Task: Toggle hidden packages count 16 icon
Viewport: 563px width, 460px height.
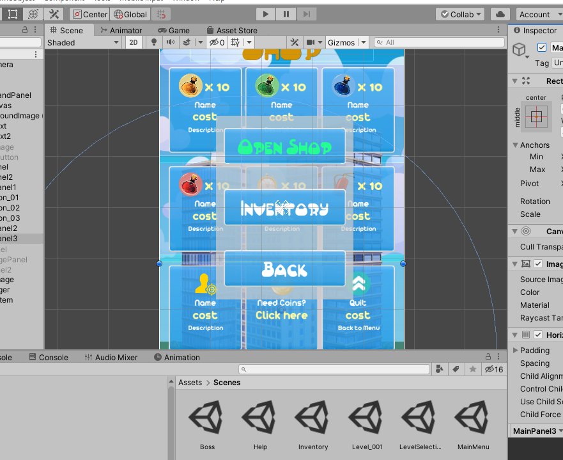Action: pos(494,369)
